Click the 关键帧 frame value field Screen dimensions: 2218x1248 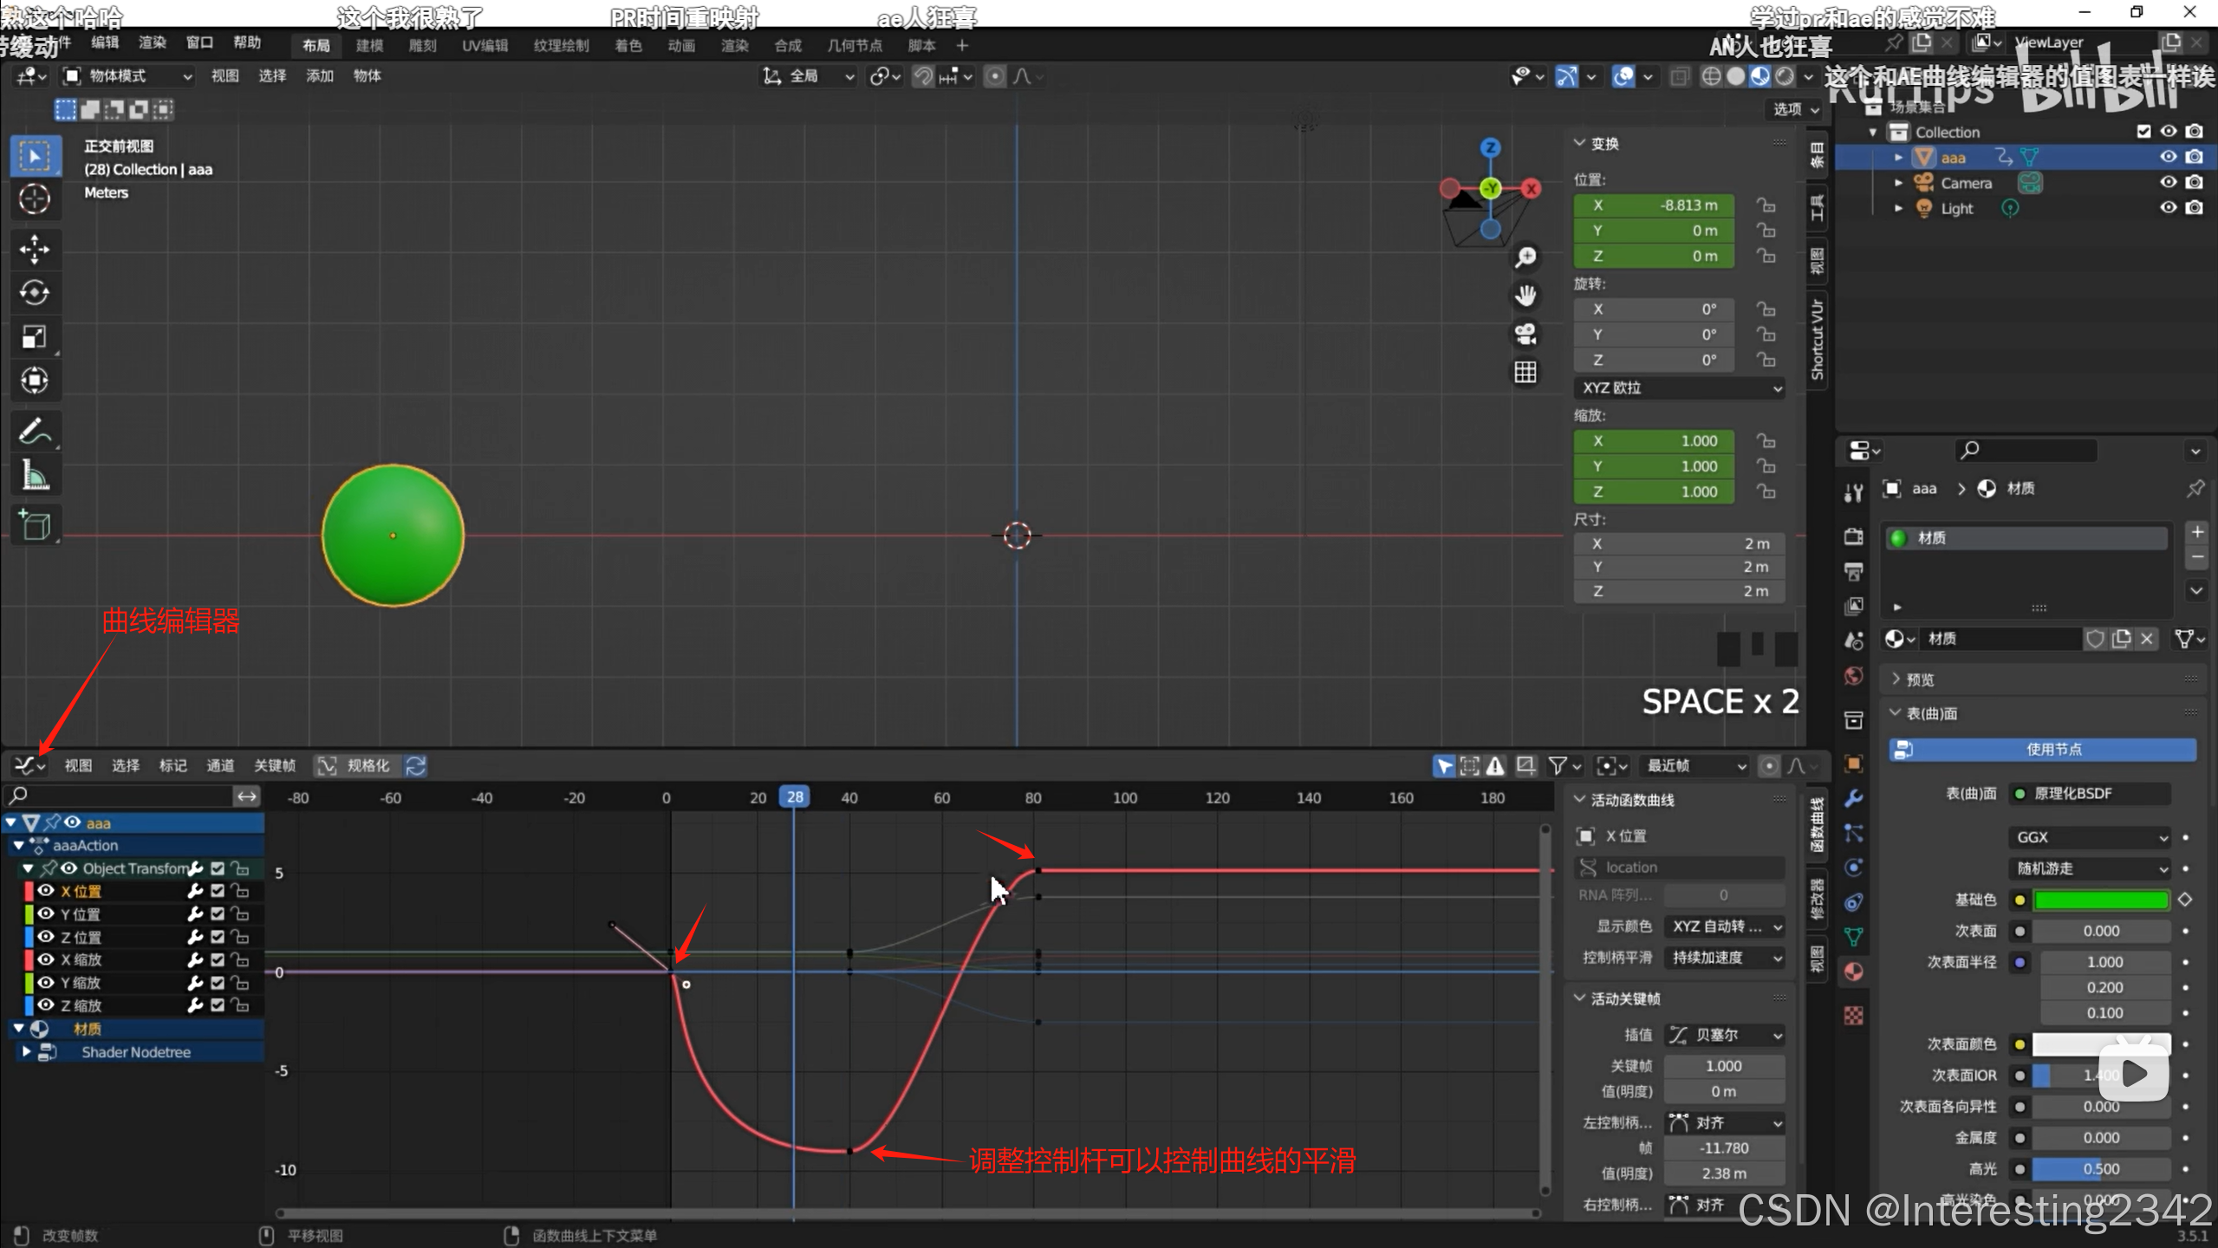tap(1723, 1067)
